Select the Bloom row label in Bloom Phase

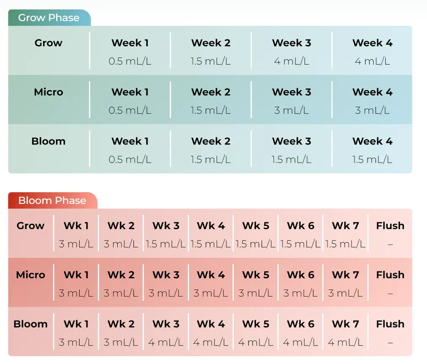tap(30, 324)
